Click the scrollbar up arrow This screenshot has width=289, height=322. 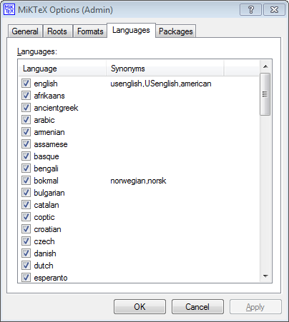click(x=265, y=66)
